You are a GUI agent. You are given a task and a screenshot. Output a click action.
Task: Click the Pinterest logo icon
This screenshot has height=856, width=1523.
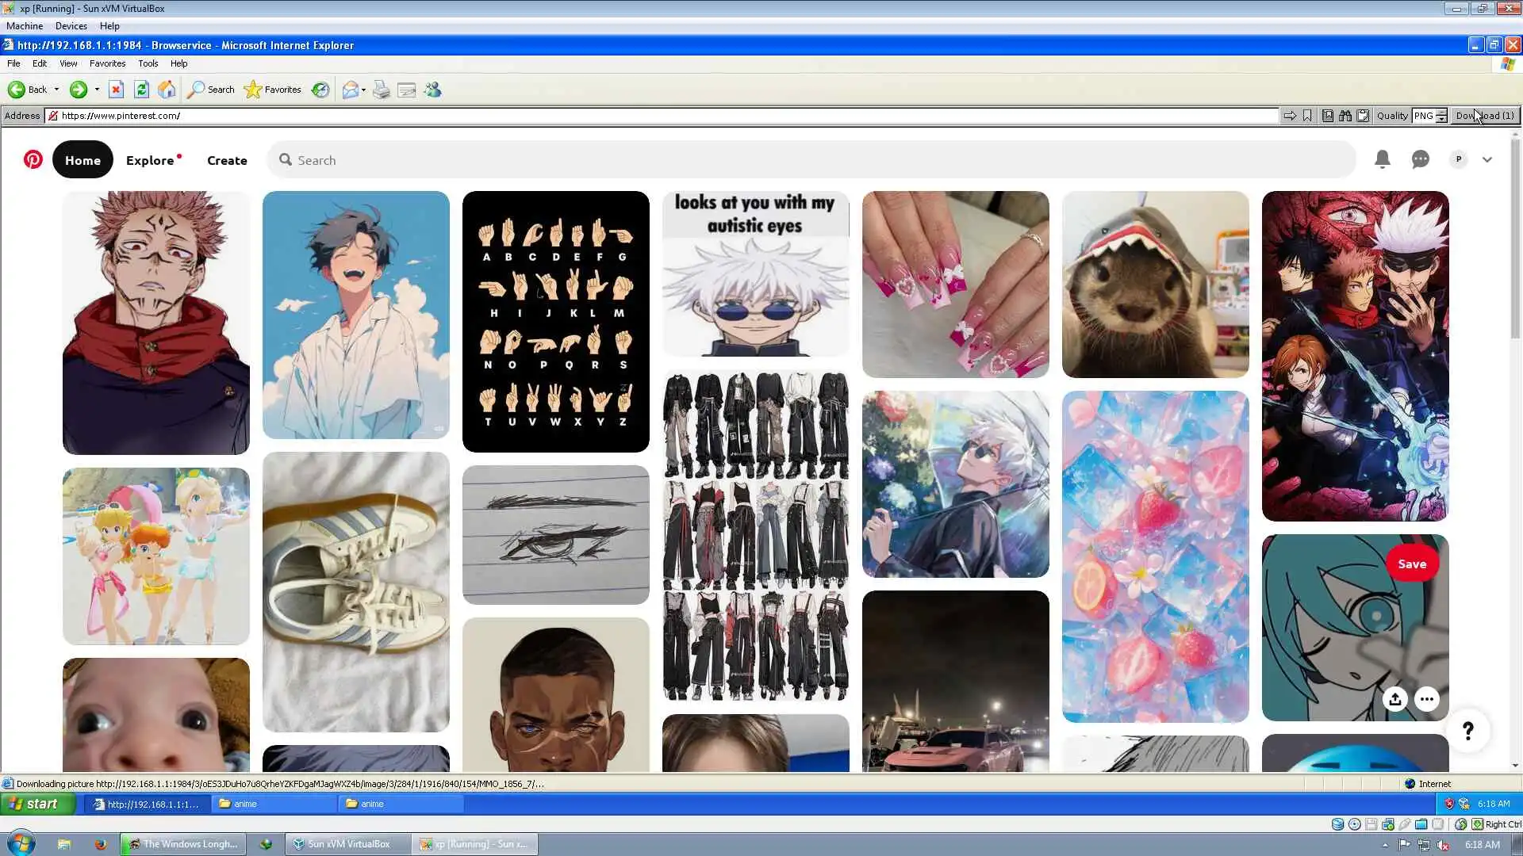tap(33, 159)
